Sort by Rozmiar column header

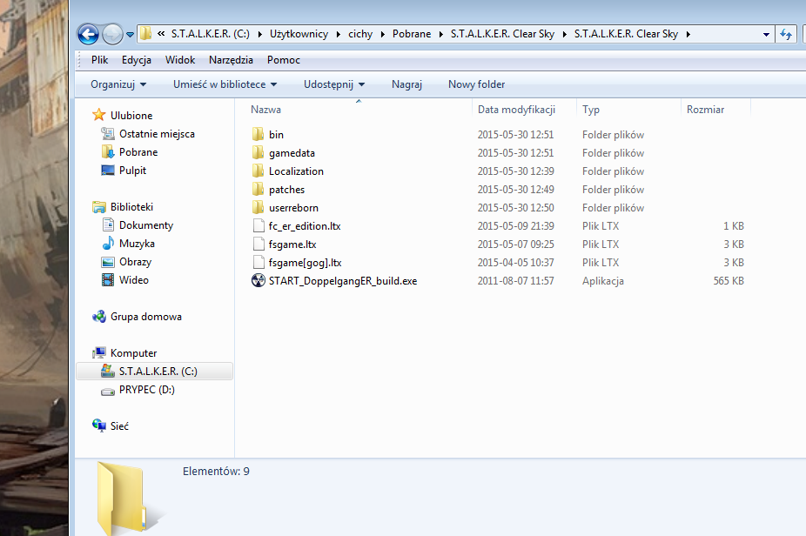pos(705,110)
